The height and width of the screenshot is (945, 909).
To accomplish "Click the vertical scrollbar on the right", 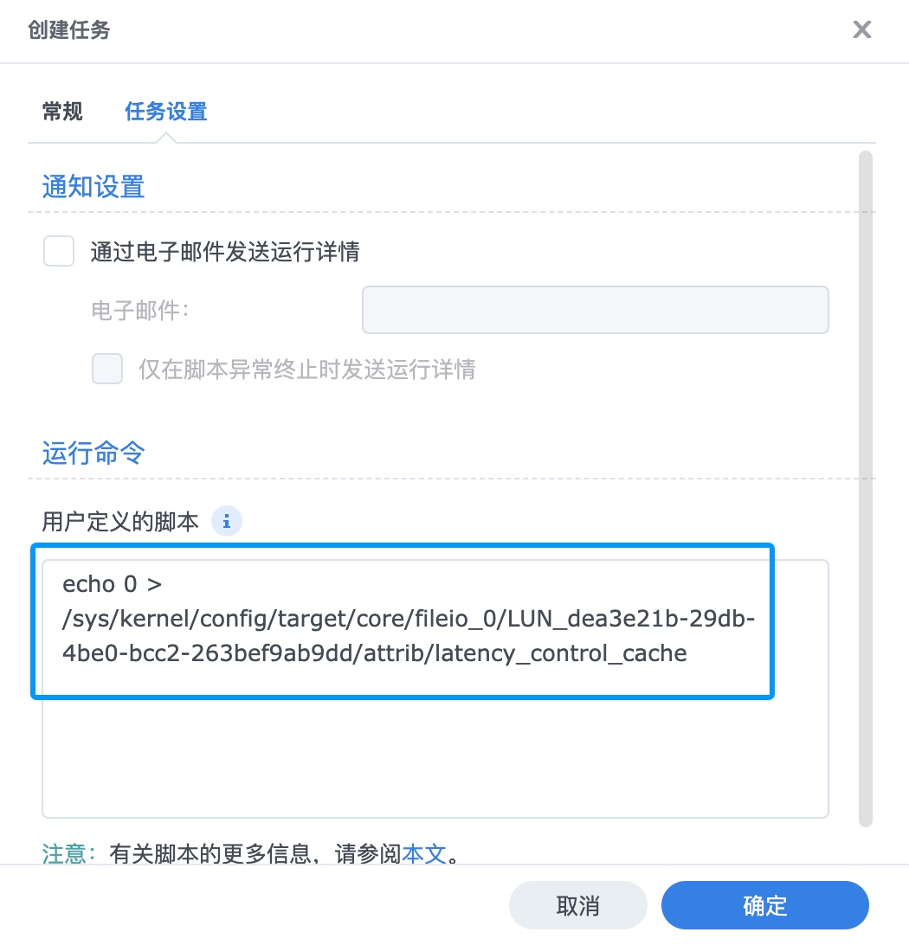I will tap(865, 485).
